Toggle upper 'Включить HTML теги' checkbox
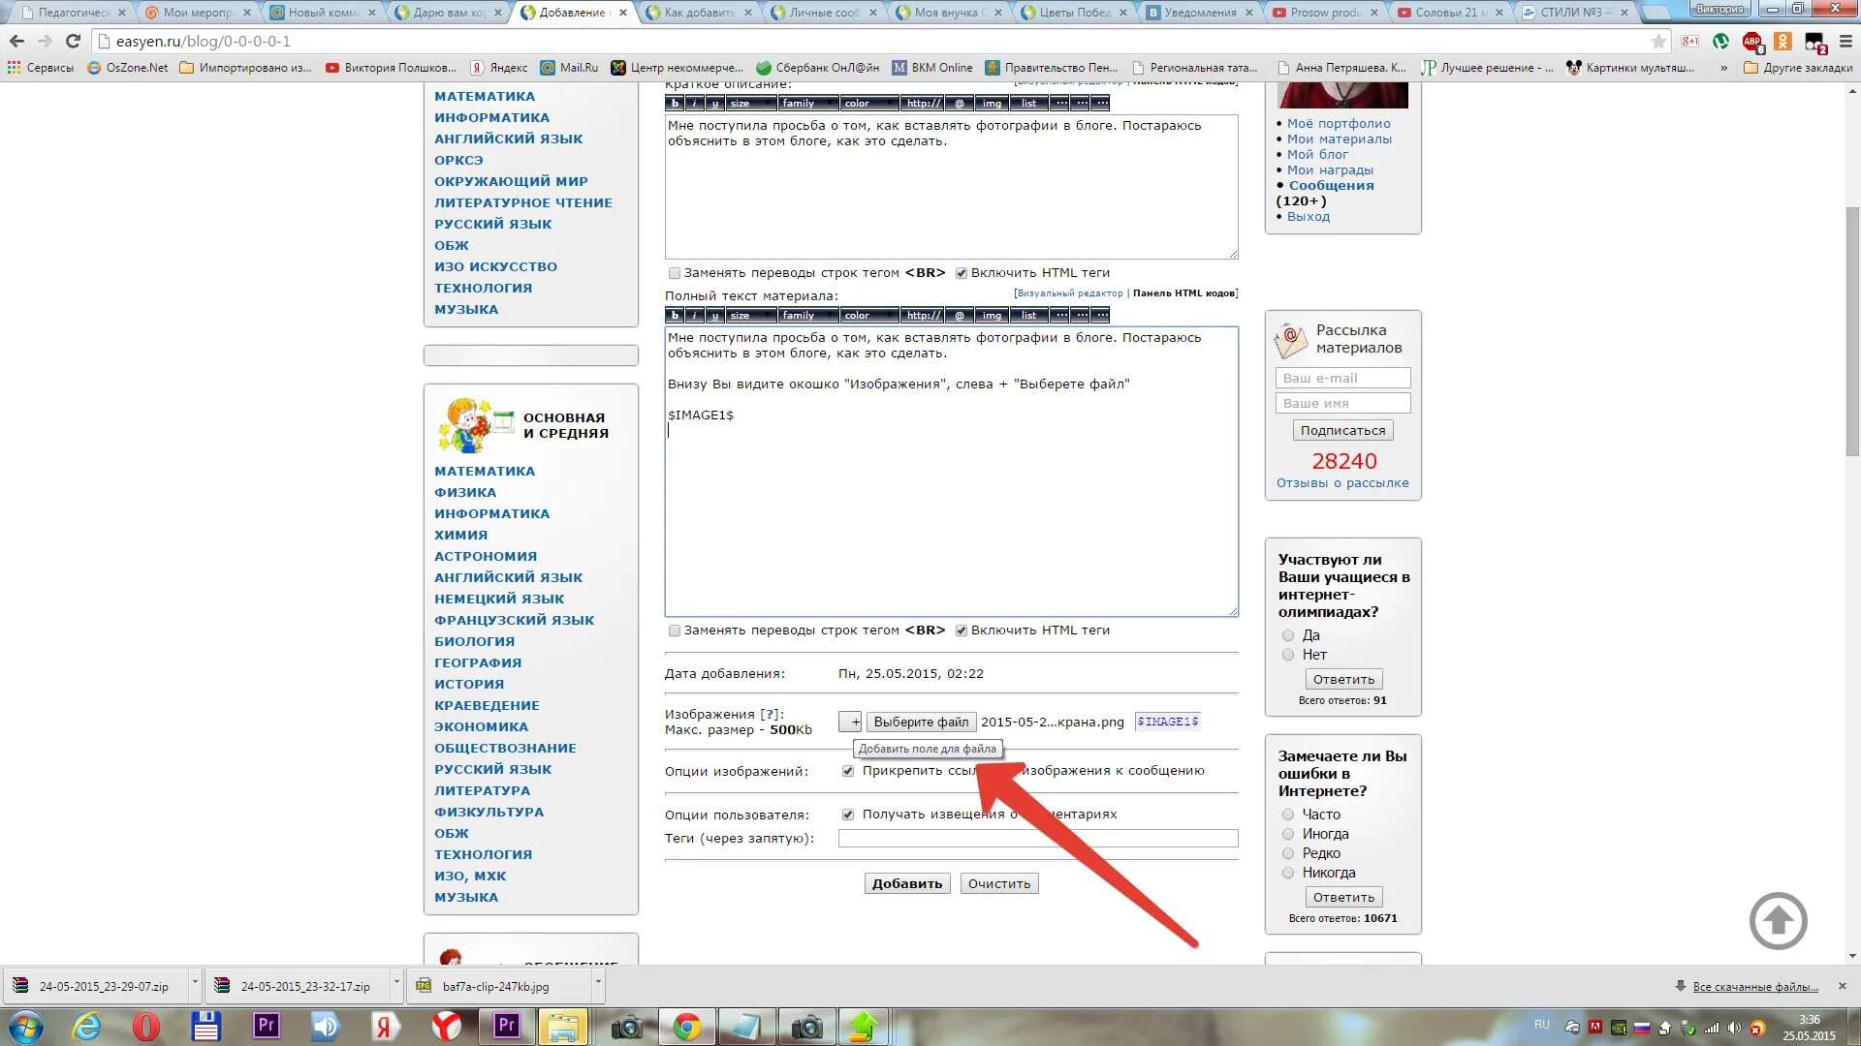 point(962,273)
